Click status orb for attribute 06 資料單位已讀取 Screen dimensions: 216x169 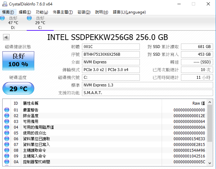point(7,139)
